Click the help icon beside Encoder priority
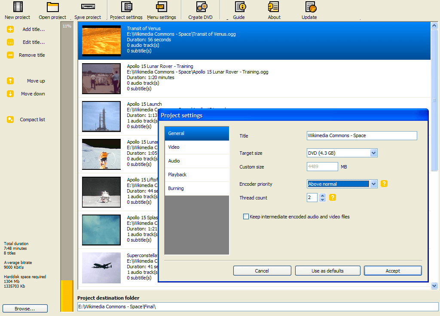This screenshot has height=316, width=440. pos(384,184)
